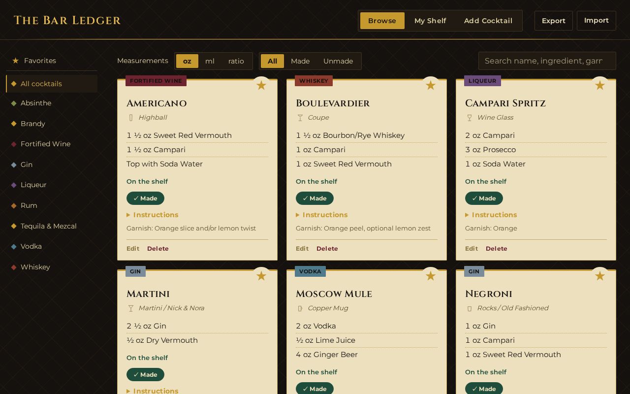Filter cocktails to Unmade only
This screenshot has height=394, width=630.
[338, 61]
